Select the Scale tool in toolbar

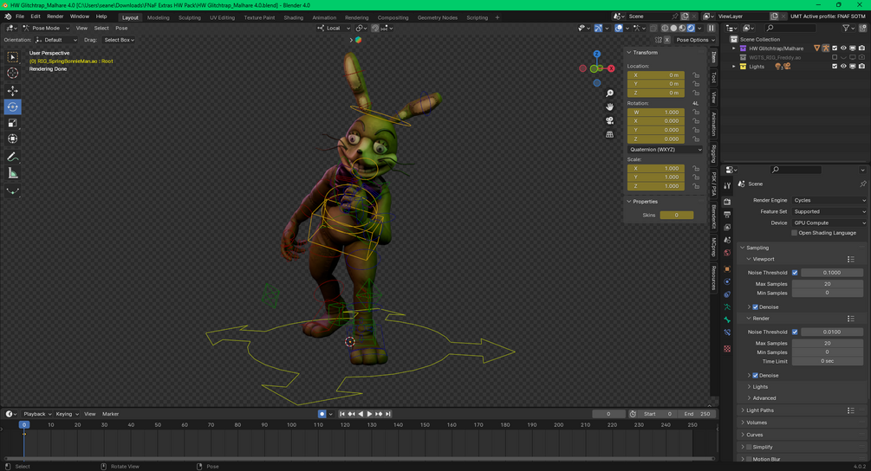(x=12, y=123)
